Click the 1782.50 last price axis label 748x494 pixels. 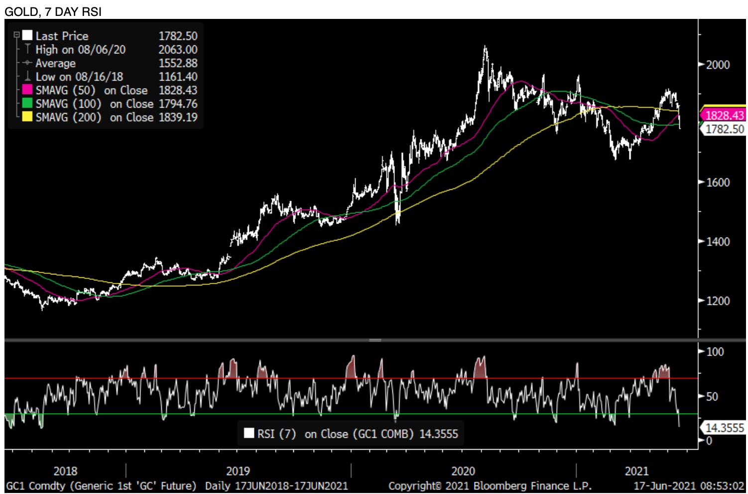tap(724, 129)
